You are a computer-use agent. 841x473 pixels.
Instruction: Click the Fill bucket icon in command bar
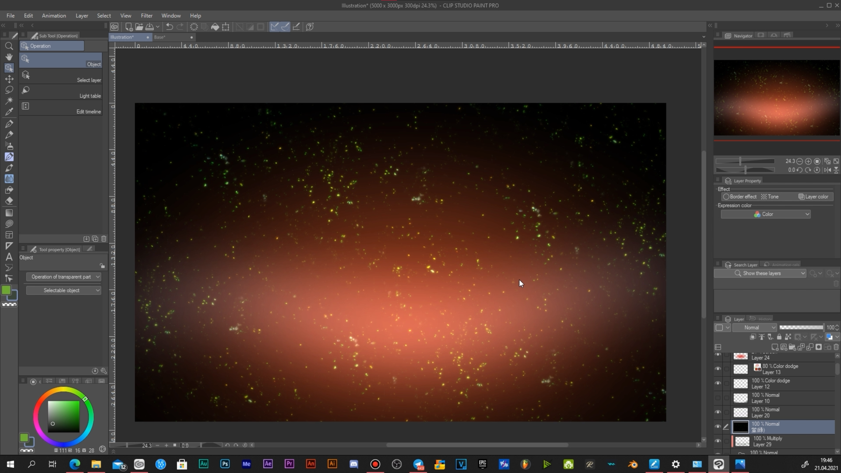215,27
